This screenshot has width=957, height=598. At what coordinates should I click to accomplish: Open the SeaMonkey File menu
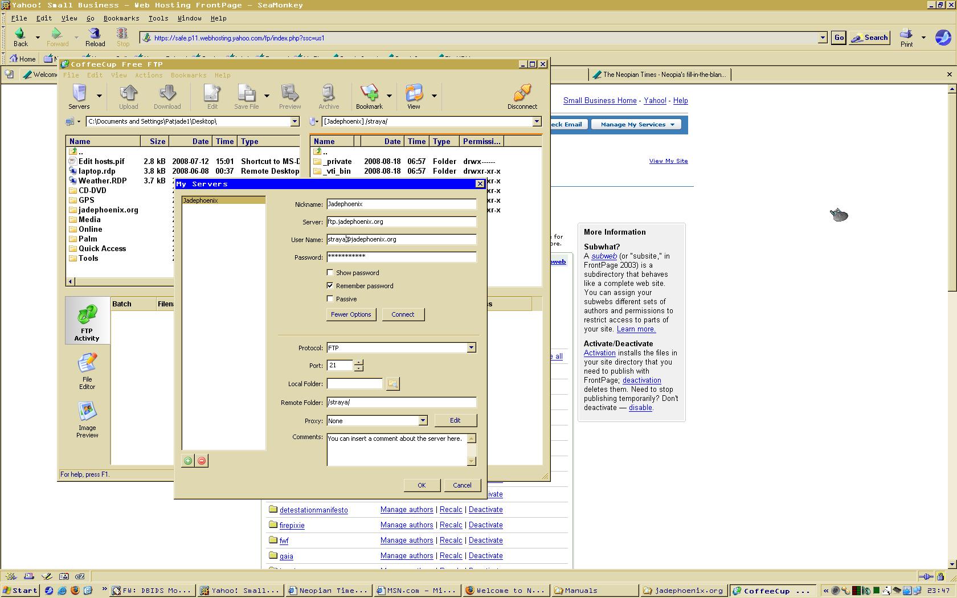coord(19,18)
